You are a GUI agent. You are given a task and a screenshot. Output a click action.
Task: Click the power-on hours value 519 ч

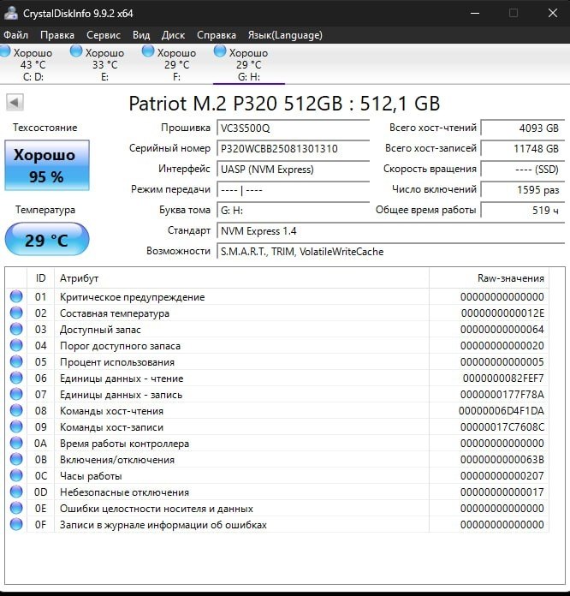tap(522, 210)
